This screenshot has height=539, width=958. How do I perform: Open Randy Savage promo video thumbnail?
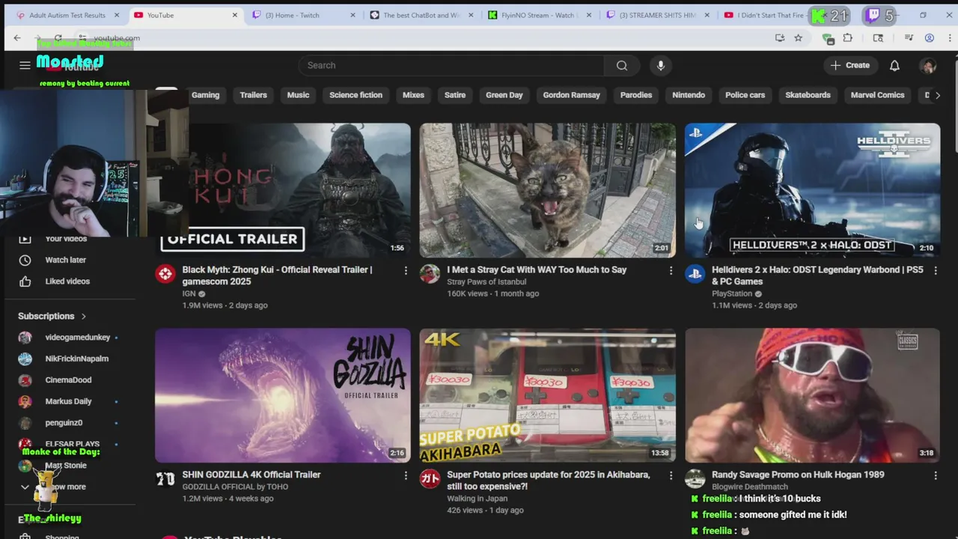pos(812,395)
